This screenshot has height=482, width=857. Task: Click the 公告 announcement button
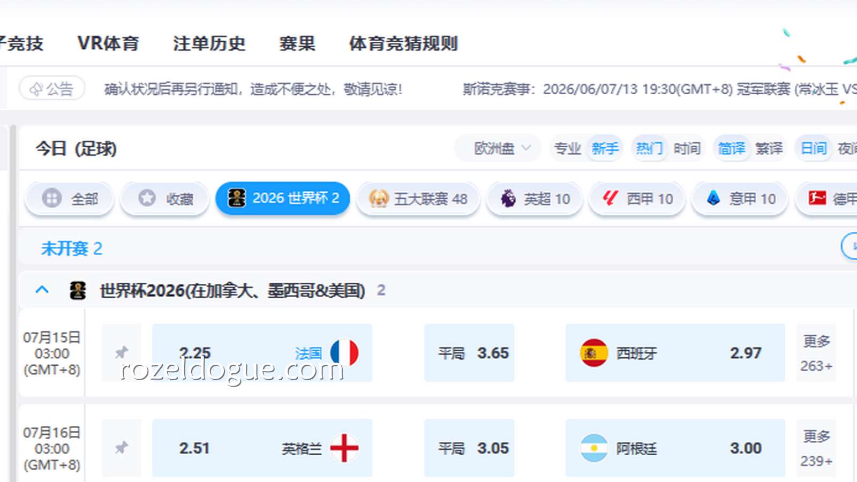[52, 88]
